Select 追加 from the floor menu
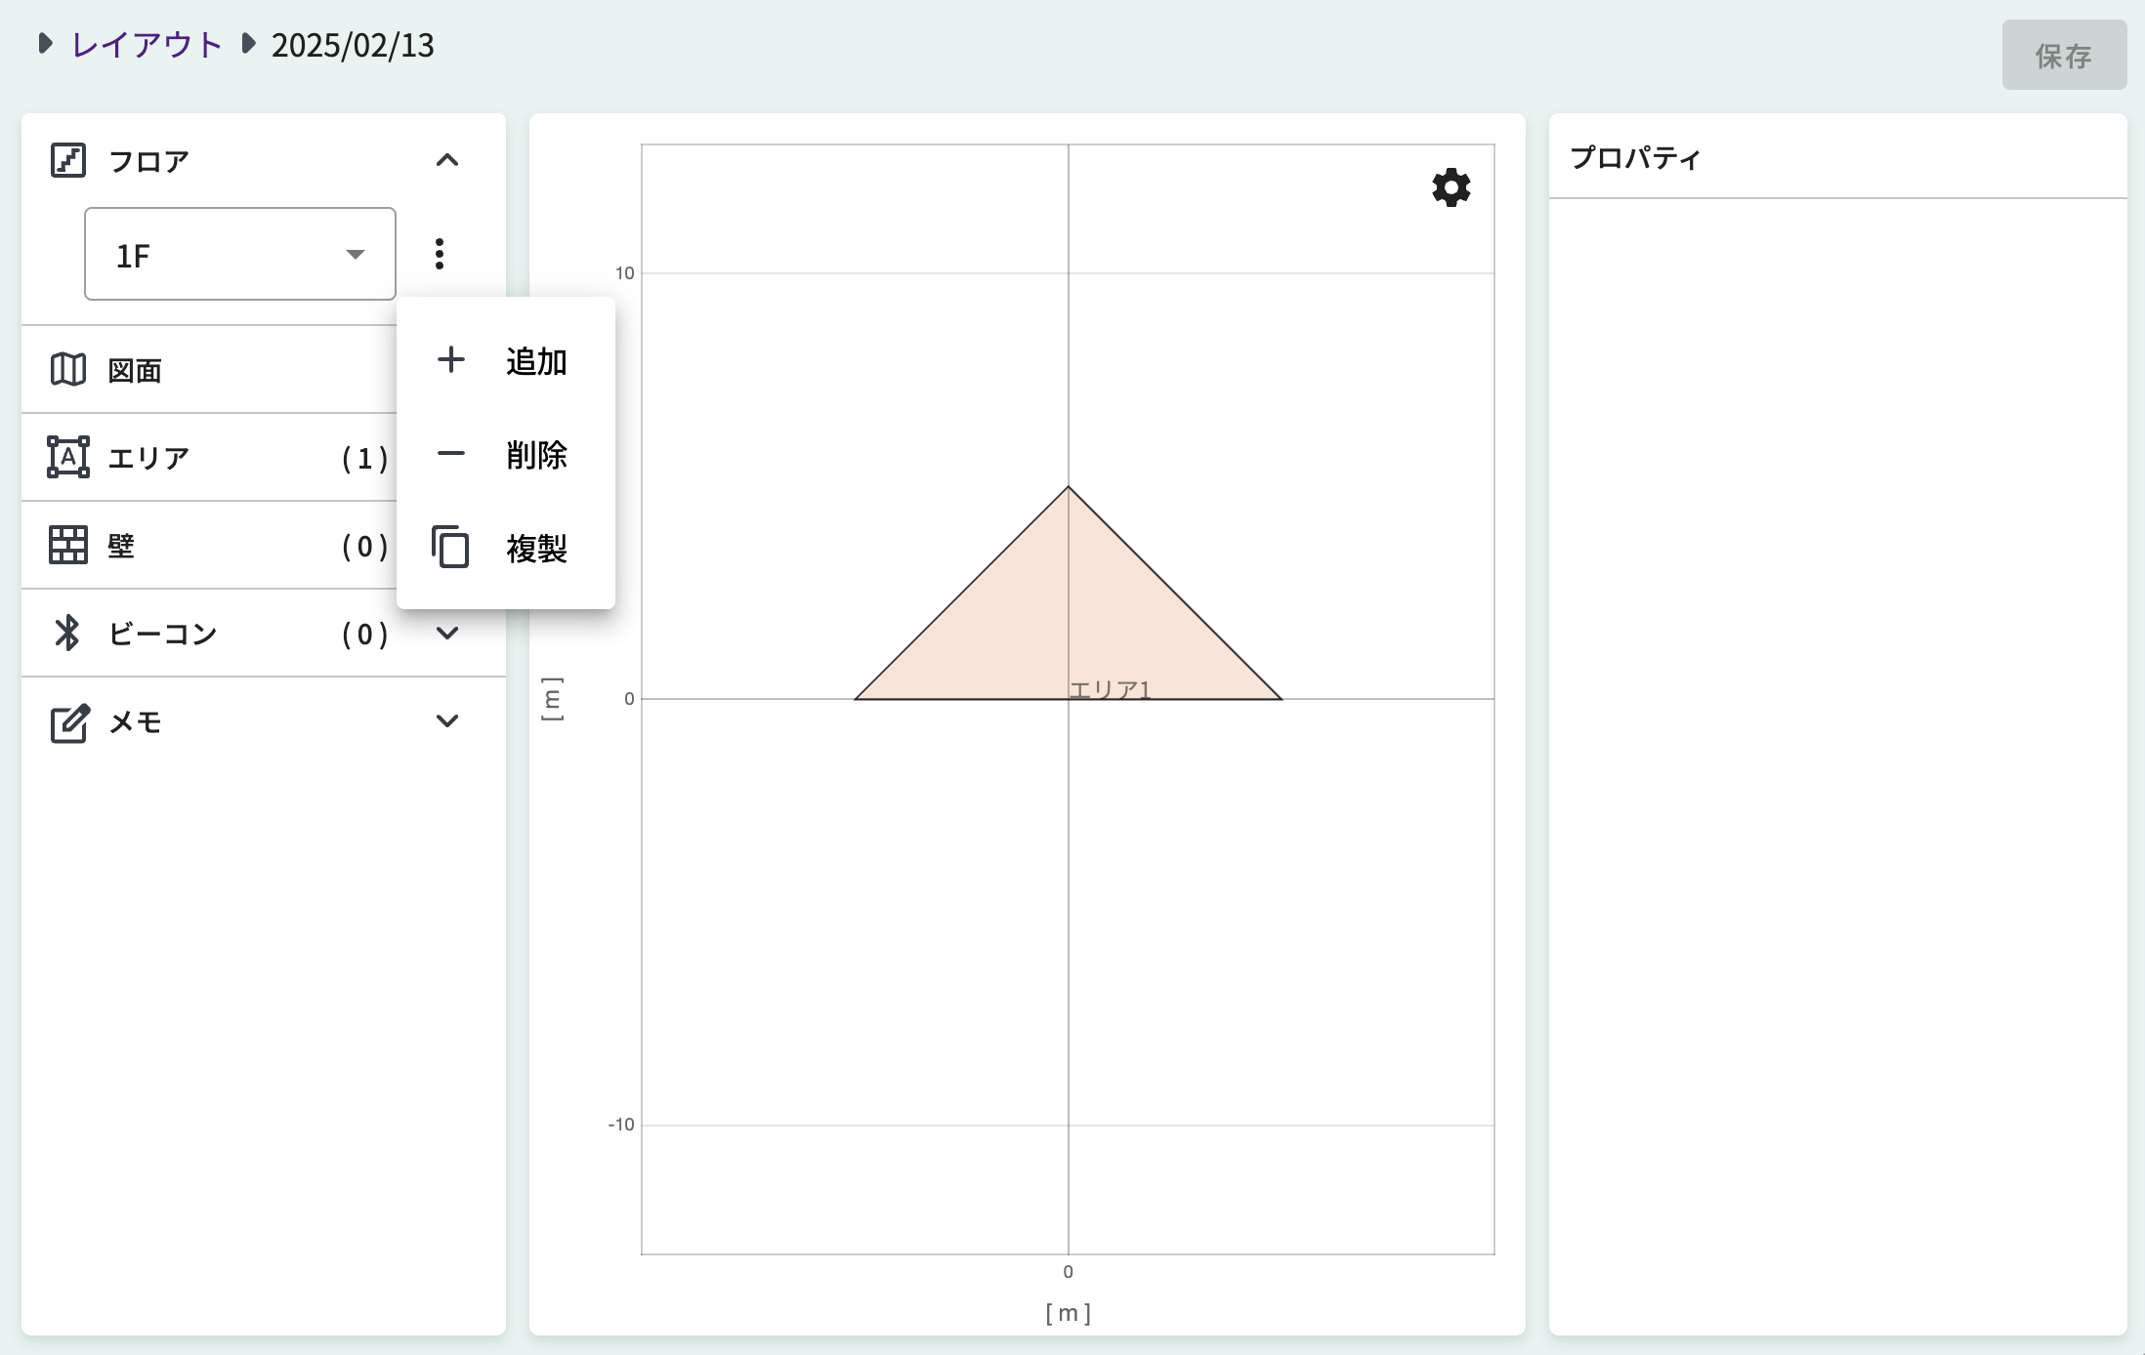Screen dimensions: 2145x1355 [535, 361]
